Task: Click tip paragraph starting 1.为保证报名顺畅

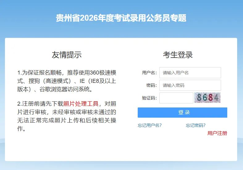Action: pyautogui.click(x=67, y=81)
